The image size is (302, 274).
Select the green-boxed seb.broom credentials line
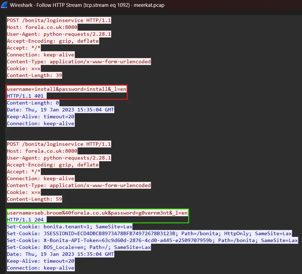pos(97,213)
